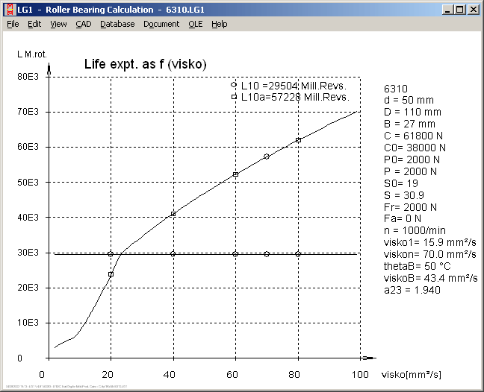Open the CAD menu
Image resolution: width=484 pixels, height=392 pixels.
(84, 24)
